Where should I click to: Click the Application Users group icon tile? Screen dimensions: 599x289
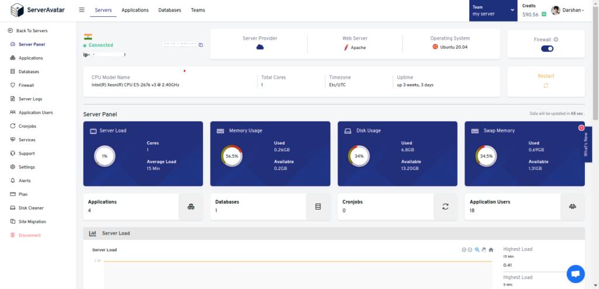(572, 207)
